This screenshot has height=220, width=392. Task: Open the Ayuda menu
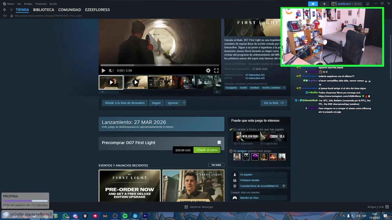click(53, 4)
